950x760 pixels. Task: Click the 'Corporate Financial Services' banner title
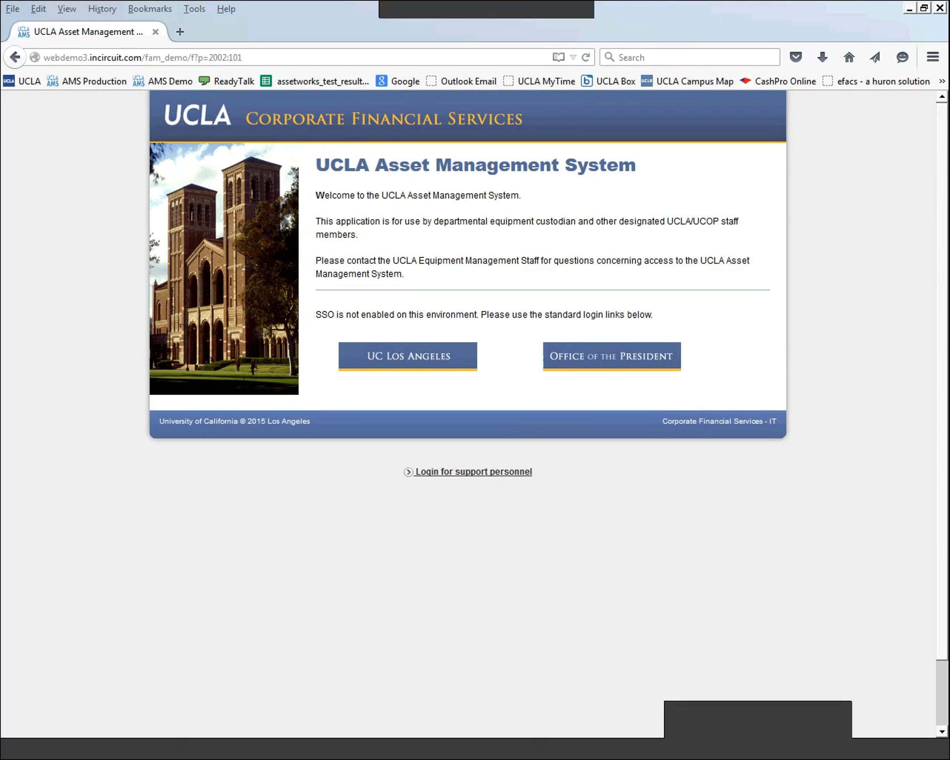(384, 119)
